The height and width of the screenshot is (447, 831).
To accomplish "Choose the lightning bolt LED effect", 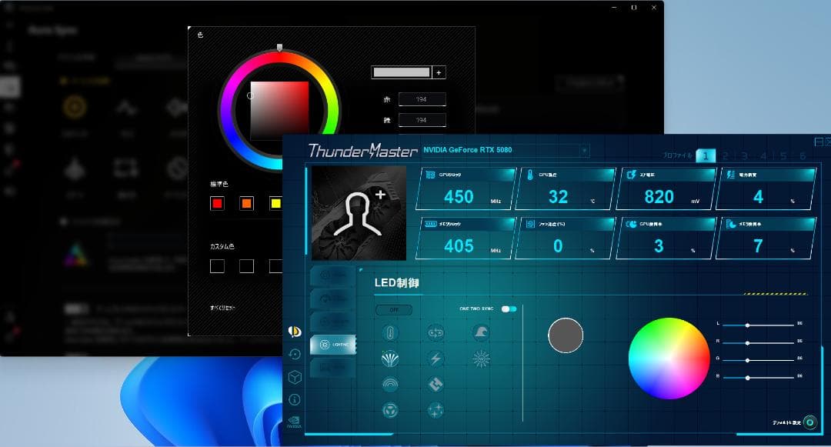I will pos(436,359).
